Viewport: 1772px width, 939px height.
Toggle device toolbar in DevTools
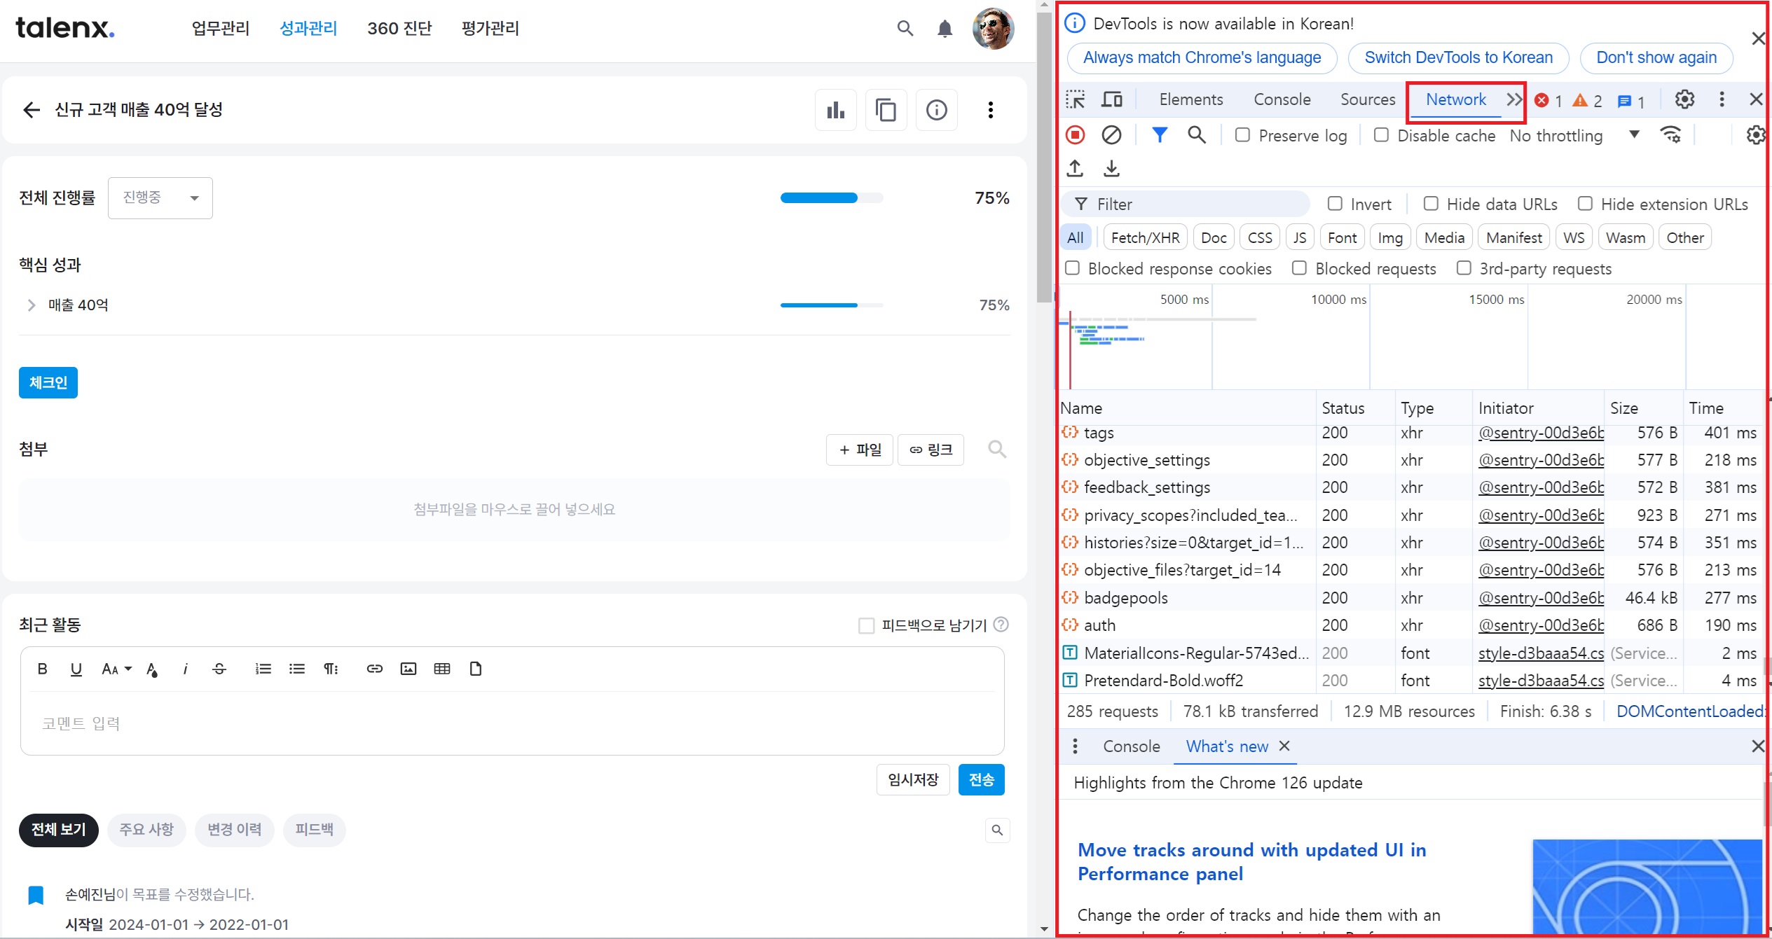click(x=1111, y=99)
